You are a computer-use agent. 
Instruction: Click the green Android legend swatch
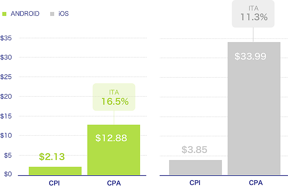point(4,14)
